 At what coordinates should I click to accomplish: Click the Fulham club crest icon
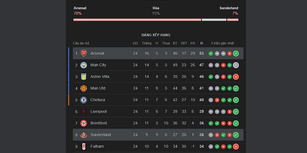84,146
